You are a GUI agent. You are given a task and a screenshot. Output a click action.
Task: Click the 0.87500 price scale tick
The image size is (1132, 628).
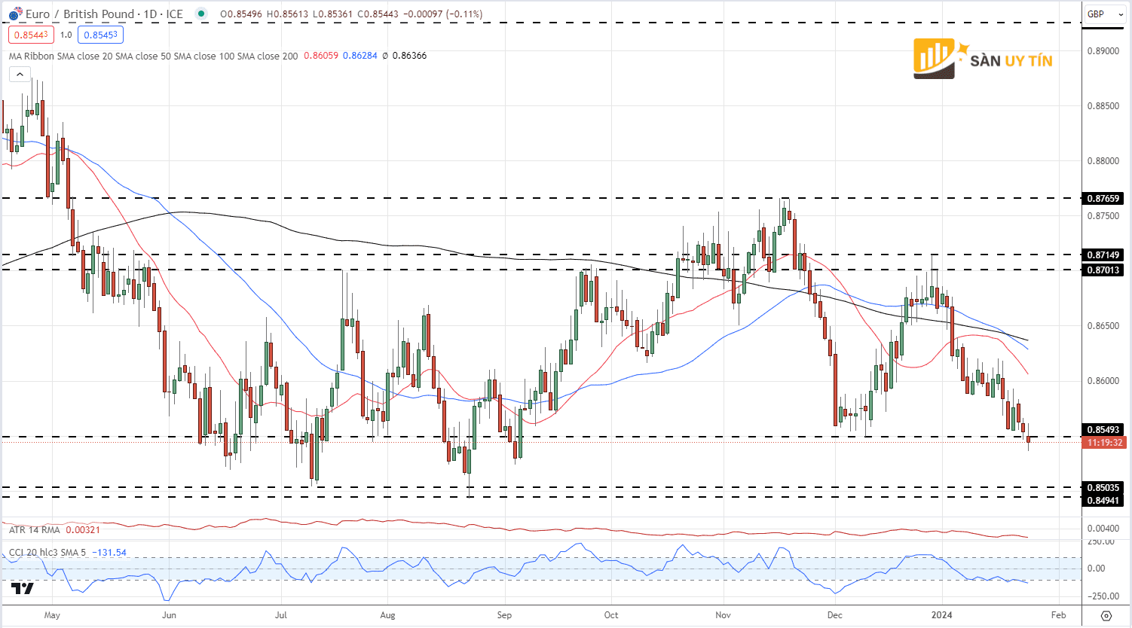(x=1103, y=216)
